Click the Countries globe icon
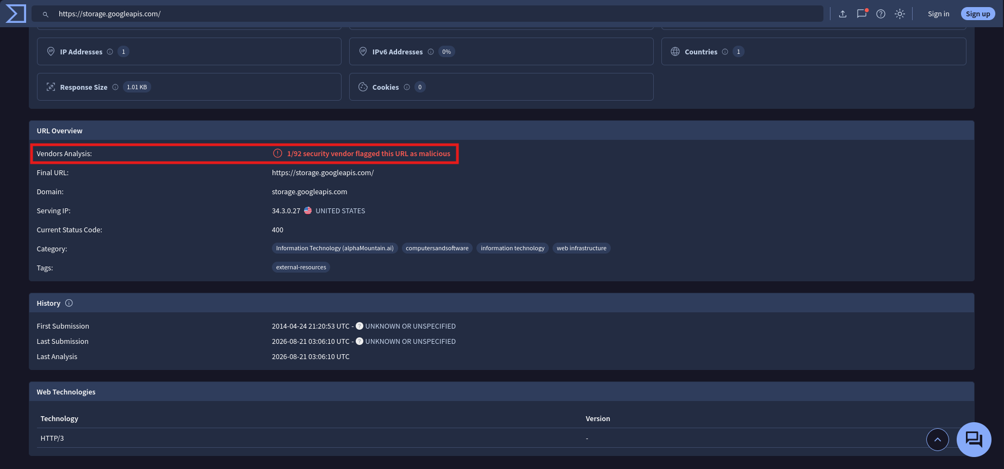Image resolution: width=1004 pixels, height=469 pixels. coord(675,51)
